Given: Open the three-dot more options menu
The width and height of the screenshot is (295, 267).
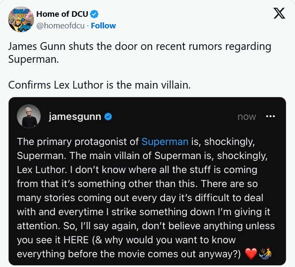Looking at the screenshot, I should 270,117.
